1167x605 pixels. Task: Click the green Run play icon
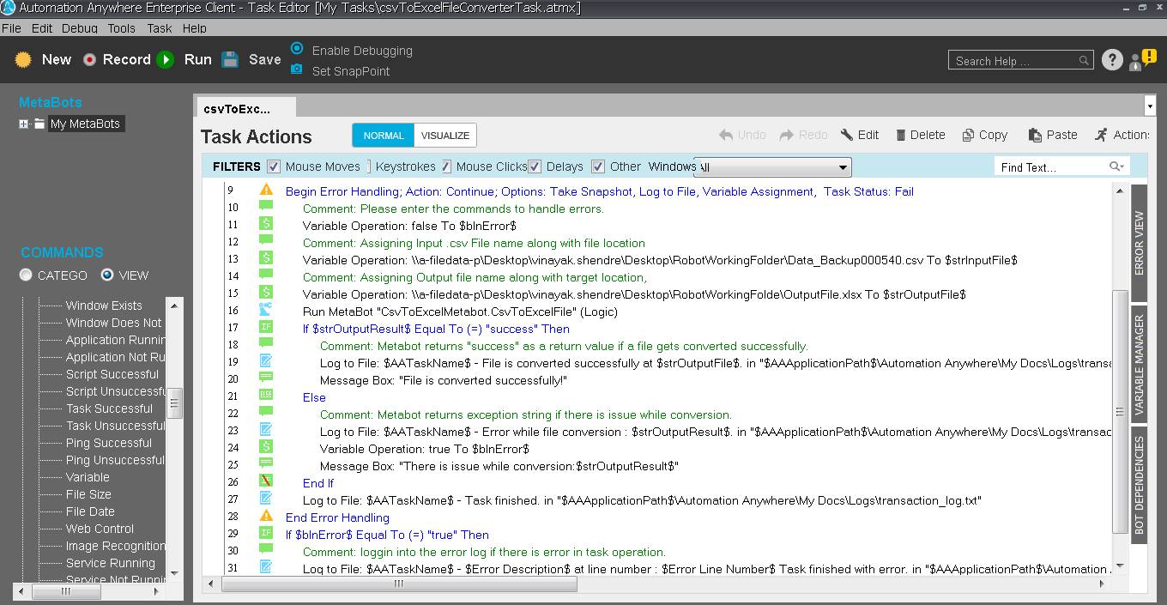[166, 59]
